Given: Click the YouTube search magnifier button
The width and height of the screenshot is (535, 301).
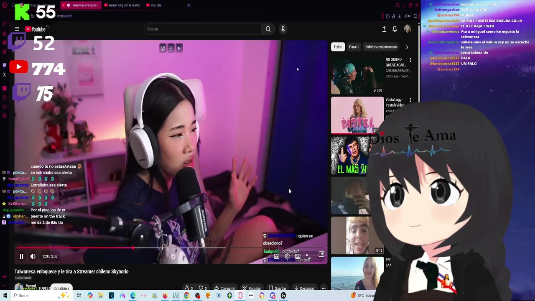Looking at the screenshot, I should [x=268, y=29].
